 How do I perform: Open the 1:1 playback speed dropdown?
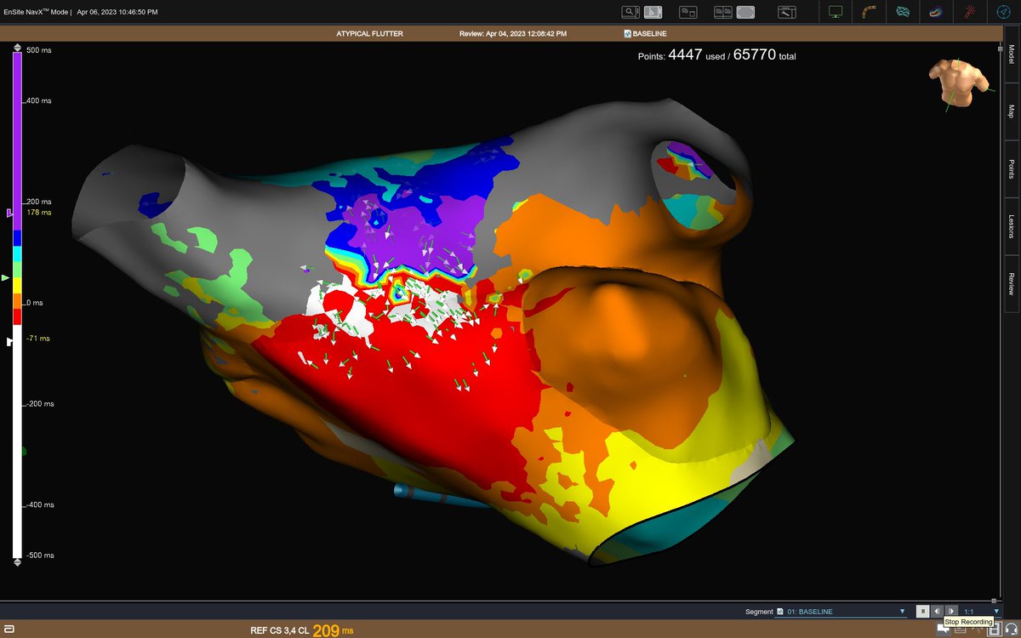click(981, 611)
